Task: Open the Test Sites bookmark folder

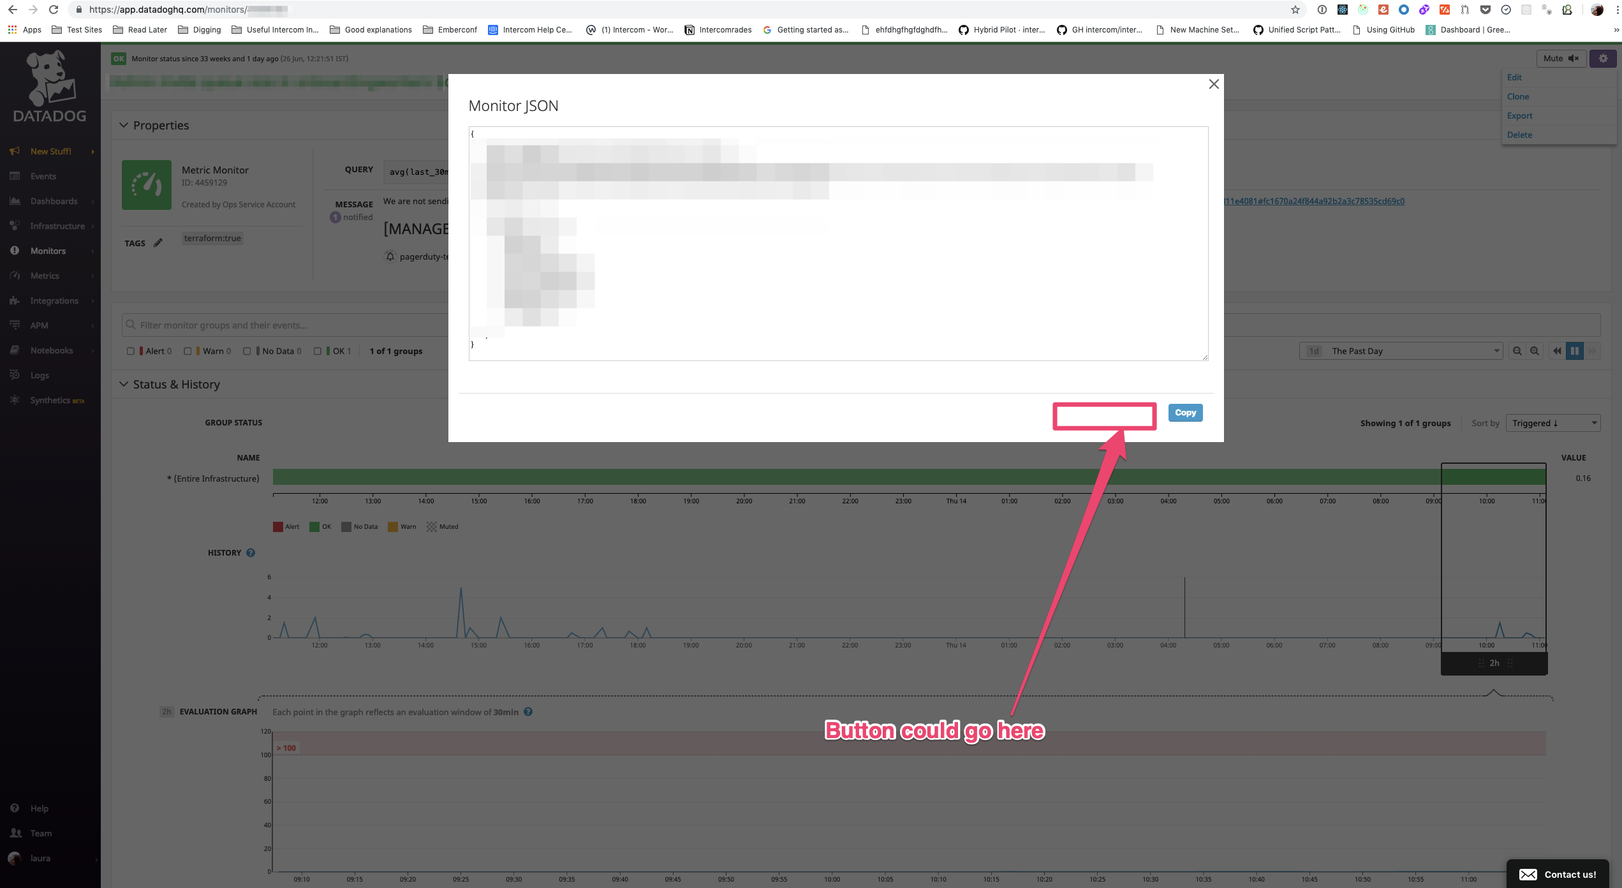Action: point(77,29)
